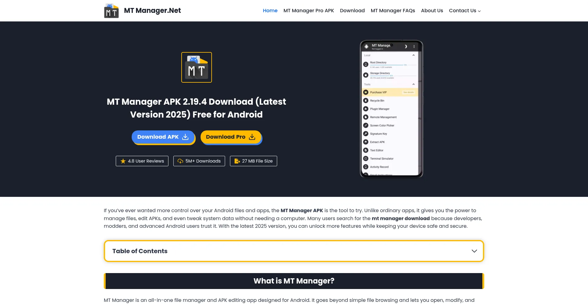Open the Signature Key tool
The width and height of the screenshot is (588, 304).
378,133
